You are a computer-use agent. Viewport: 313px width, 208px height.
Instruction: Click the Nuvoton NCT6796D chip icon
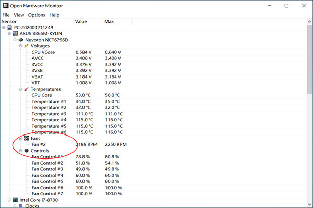pyautogui.click(x=21, y=40)
